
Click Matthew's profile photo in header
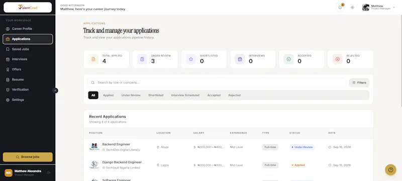pyautogui.click(x=366, y=7)
